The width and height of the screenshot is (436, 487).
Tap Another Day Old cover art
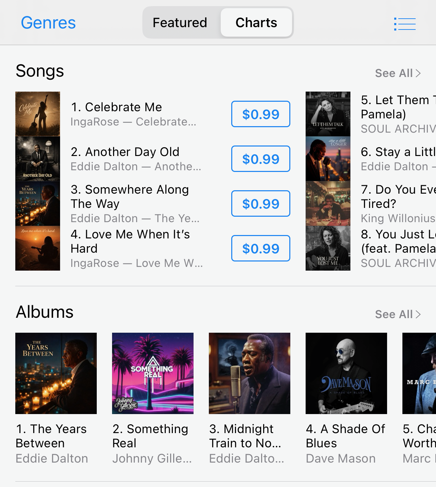click(38, 159)
